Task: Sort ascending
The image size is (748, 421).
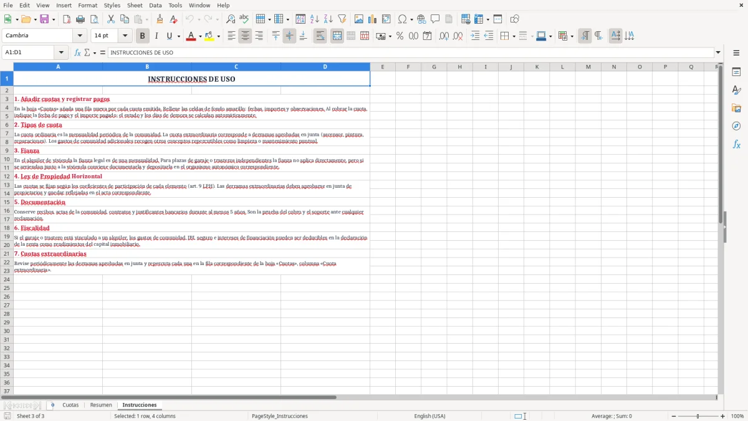Action: click(x=314, y=19)
